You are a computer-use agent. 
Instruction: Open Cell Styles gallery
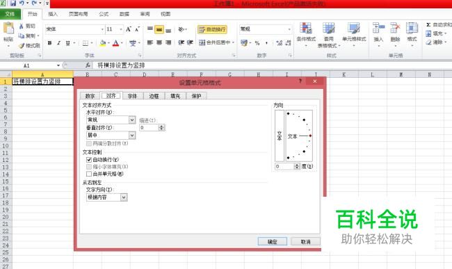[x=354, y=34]
